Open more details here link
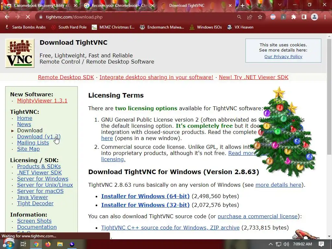 click(279, 185)
